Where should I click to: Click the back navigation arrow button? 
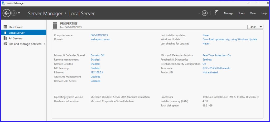click(x=7, y=13)
